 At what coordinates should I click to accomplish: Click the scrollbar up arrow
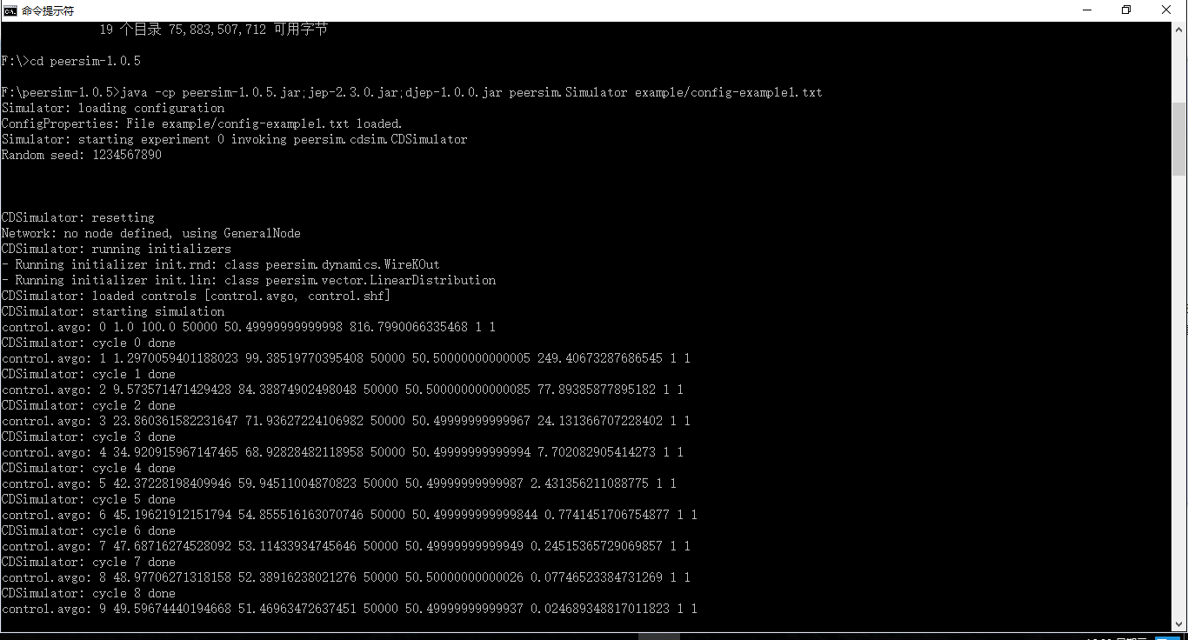[1179, 30]
